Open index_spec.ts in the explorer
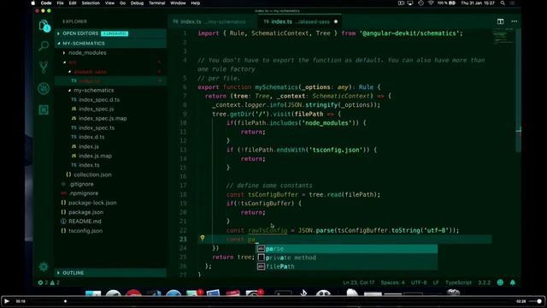 click(97, 127)
